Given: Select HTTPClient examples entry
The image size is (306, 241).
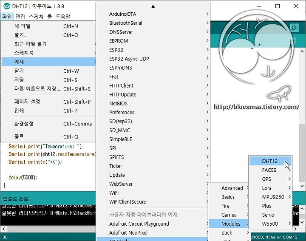Looking at the screenshot, I should (x=153, y=85).
